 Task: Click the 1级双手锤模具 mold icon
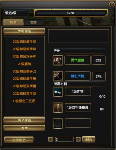[x=58, y=108]
